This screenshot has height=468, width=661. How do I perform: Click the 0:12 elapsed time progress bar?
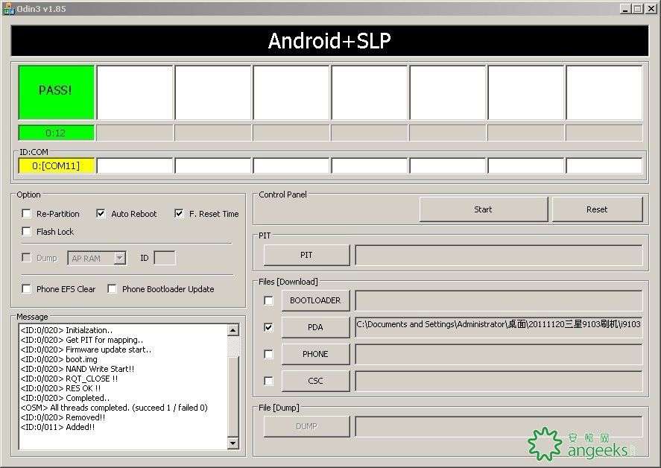tap(56, 133)
